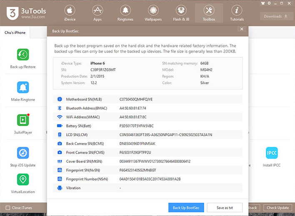Image resolution: width=295 pixels, height=216 pixels.
Task: Close the Back Up BootSec dialog
Action: pos(242,29)
